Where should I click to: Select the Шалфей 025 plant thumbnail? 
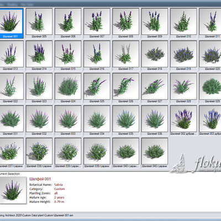tap(97, 86)
